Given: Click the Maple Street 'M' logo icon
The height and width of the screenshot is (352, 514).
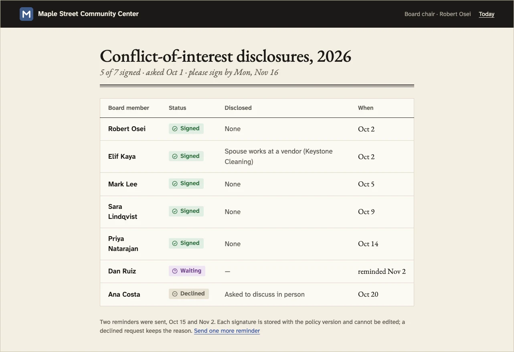Looking at the screenshot, I should [26, 14].
